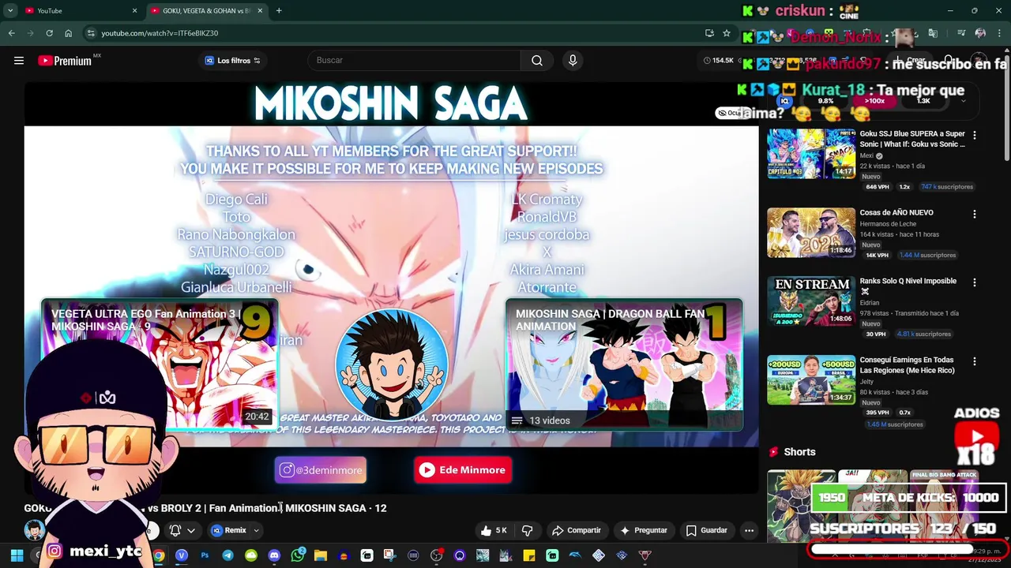
Task: Open Cosas de AÑO NUEVO thumbnail
Action: coord(811,233)
